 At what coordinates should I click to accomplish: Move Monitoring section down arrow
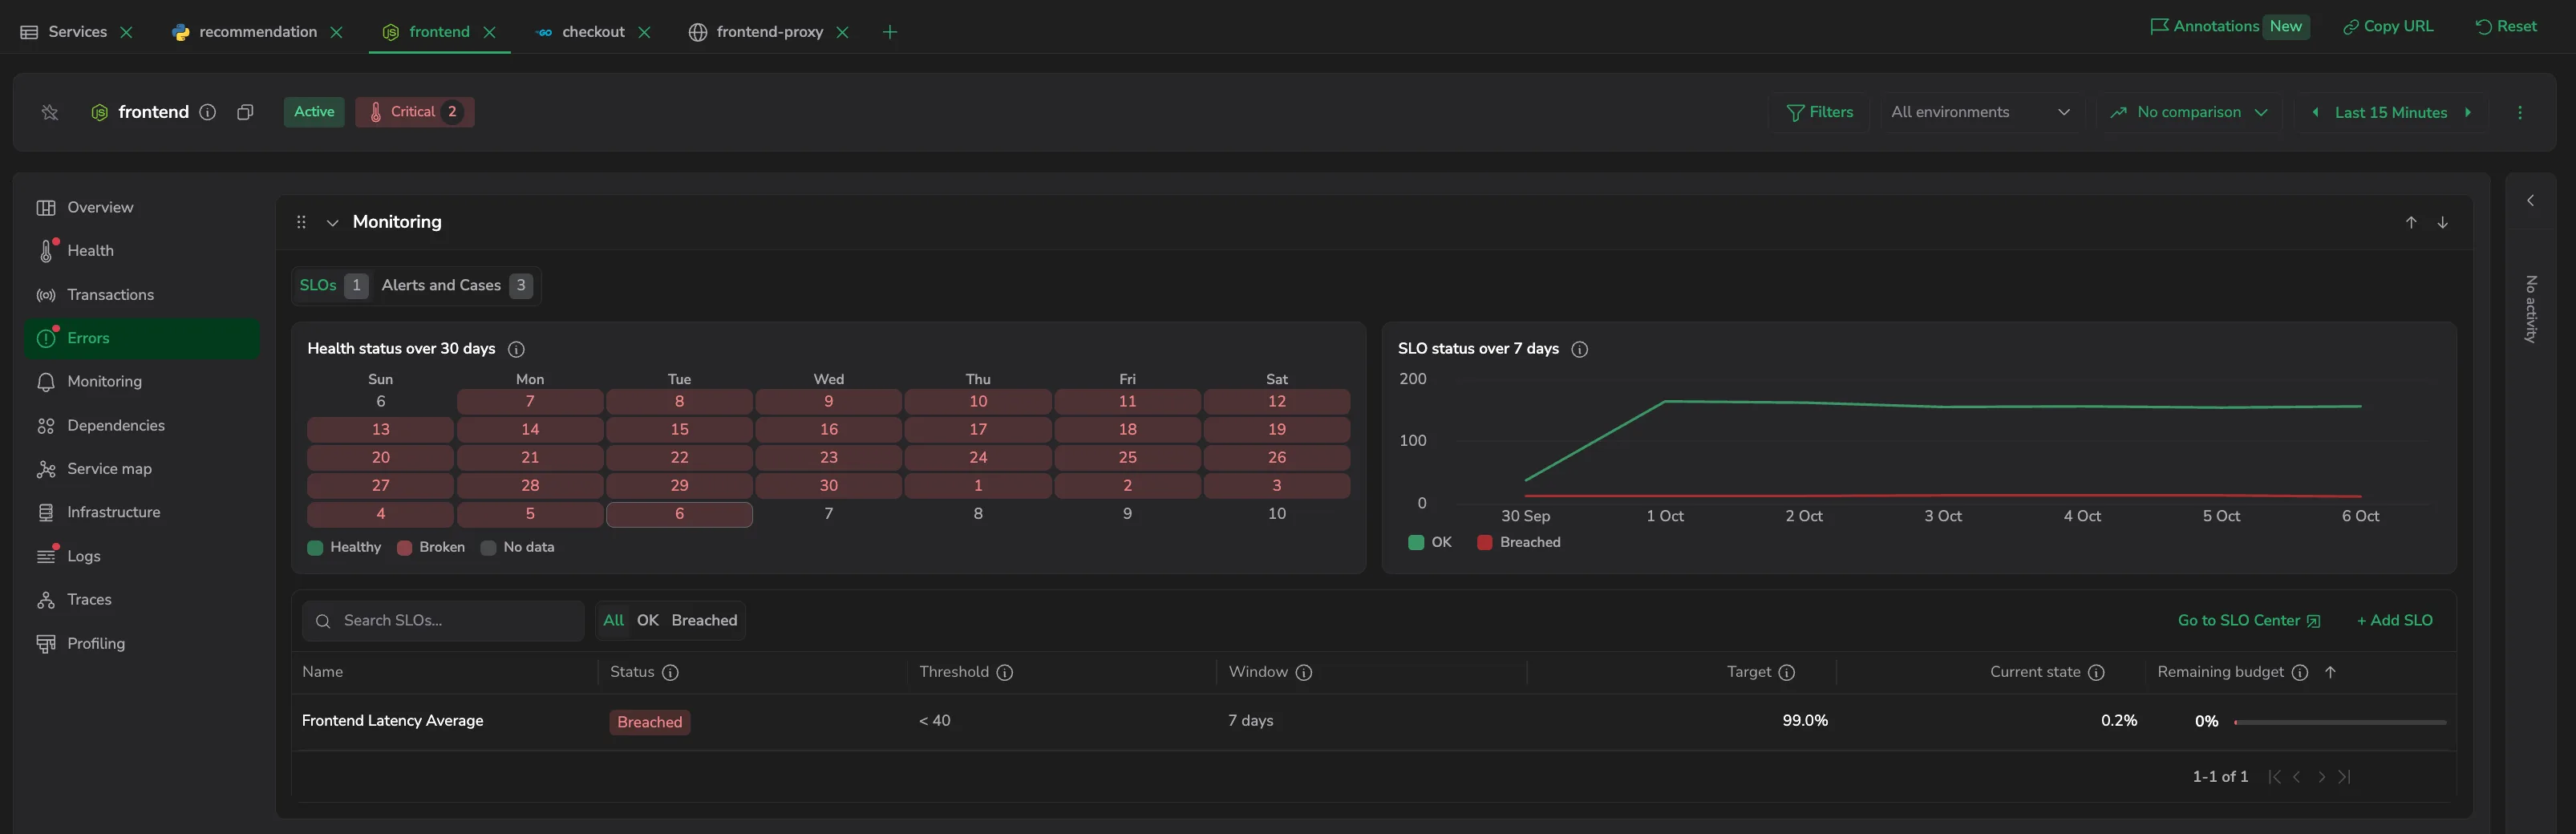coord(2443,222)
